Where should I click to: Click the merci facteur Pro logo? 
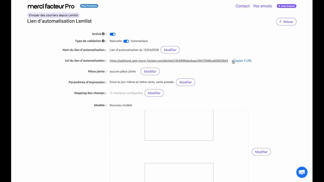tap(51, 6)
